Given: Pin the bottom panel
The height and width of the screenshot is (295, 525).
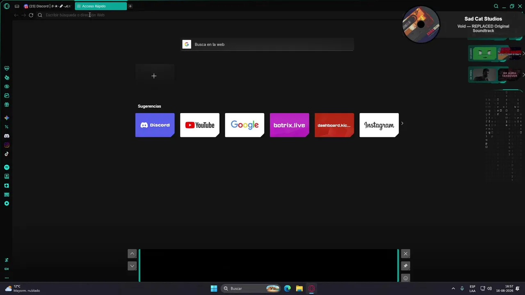Looking at the screenshot, I should pyautogui.click(x=406, y=266).
